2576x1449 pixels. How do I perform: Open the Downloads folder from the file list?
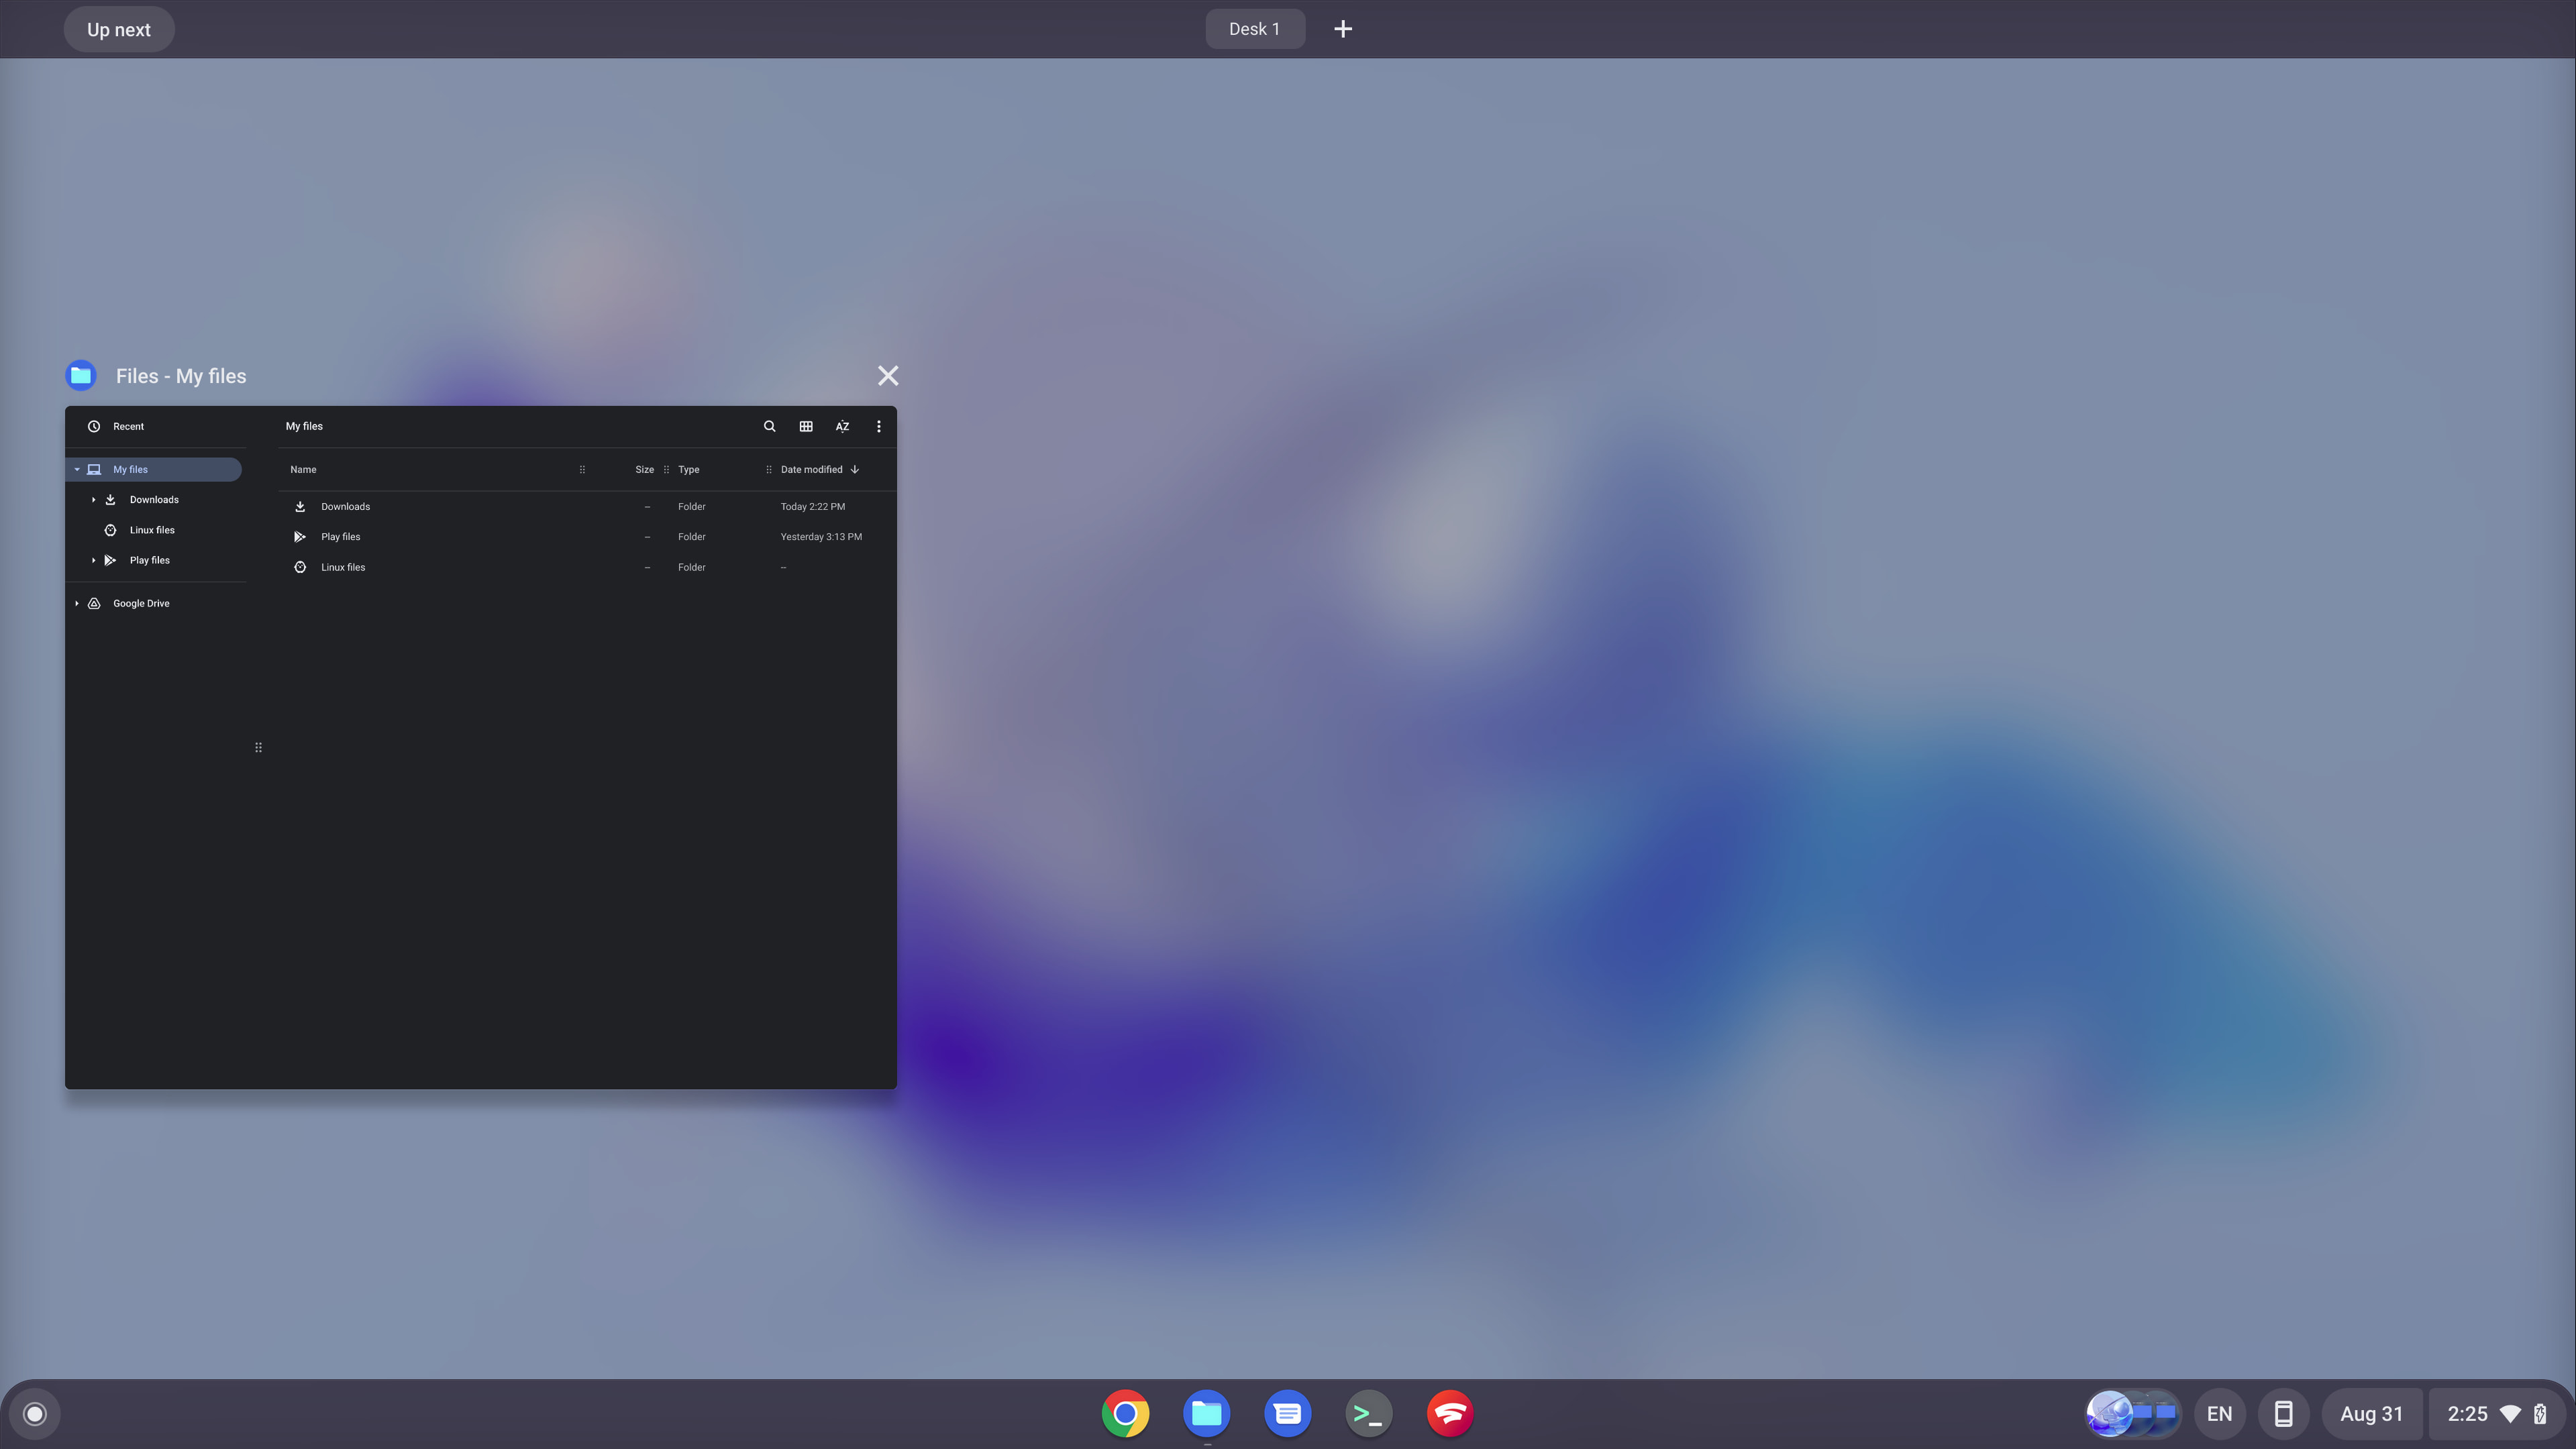pyautogui.click(x=345, y=506)
